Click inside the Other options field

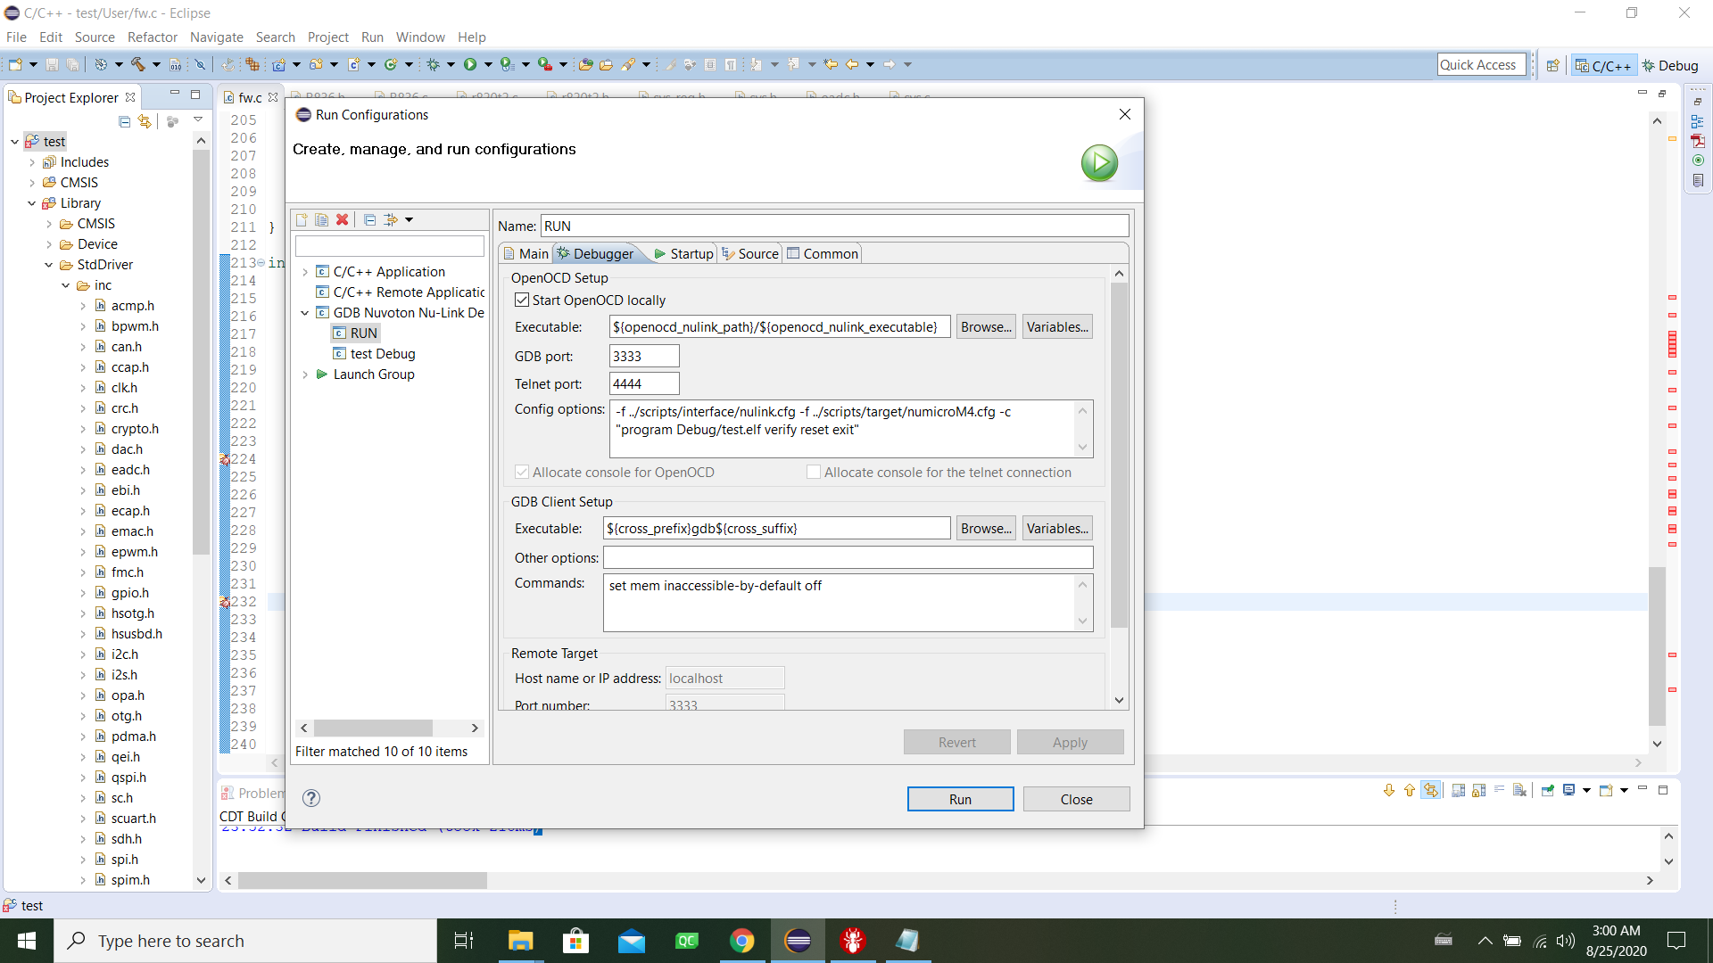[x=848, y=557]
